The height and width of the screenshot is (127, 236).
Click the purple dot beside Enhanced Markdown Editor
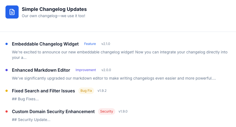pos(7,70)
